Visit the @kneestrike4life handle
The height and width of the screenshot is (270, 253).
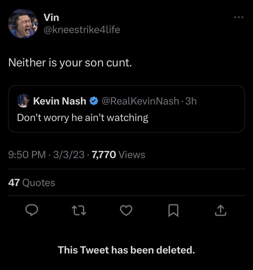pyautogui.click(x=82, y=30)
